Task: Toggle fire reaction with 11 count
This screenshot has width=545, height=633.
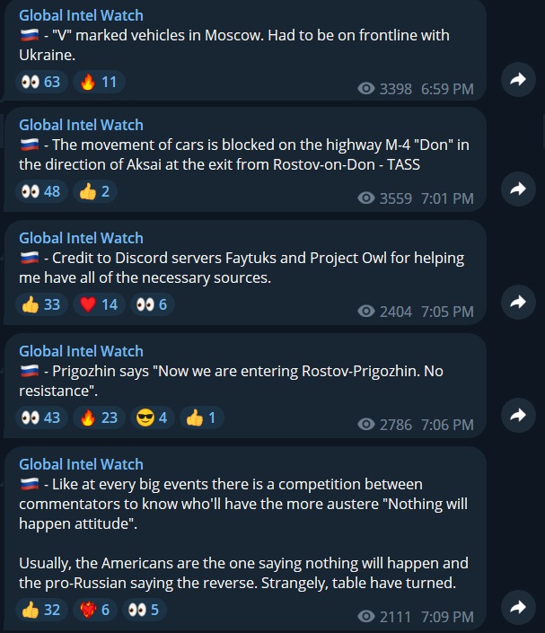Action: click(99, 82)
